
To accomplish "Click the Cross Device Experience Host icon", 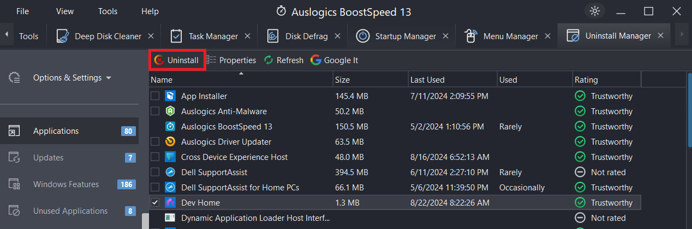I will [170, 157].
